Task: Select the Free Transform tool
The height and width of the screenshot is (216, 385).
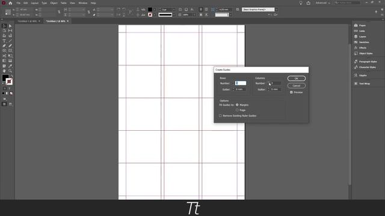Action: click(x=10, y=56)
